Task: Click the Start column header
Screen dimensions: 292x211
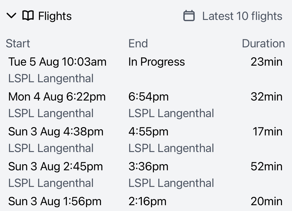Action: tap(18, 43)
